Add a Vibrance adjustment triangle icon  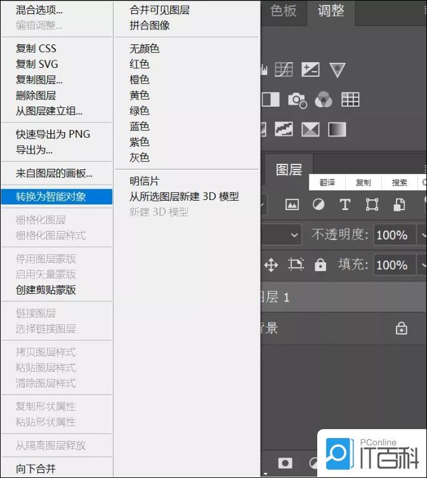coord(338,70)
